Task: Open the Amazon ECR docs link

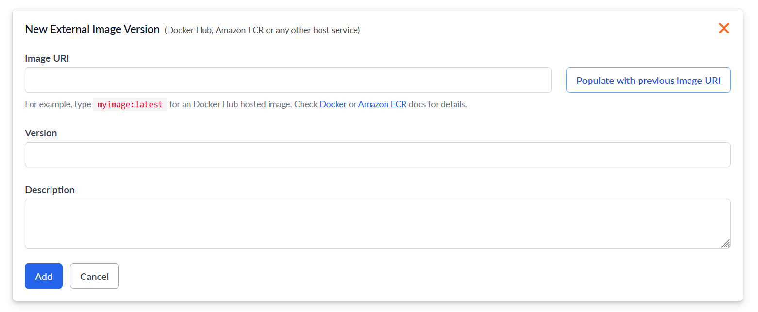Action: coord(382,104)
